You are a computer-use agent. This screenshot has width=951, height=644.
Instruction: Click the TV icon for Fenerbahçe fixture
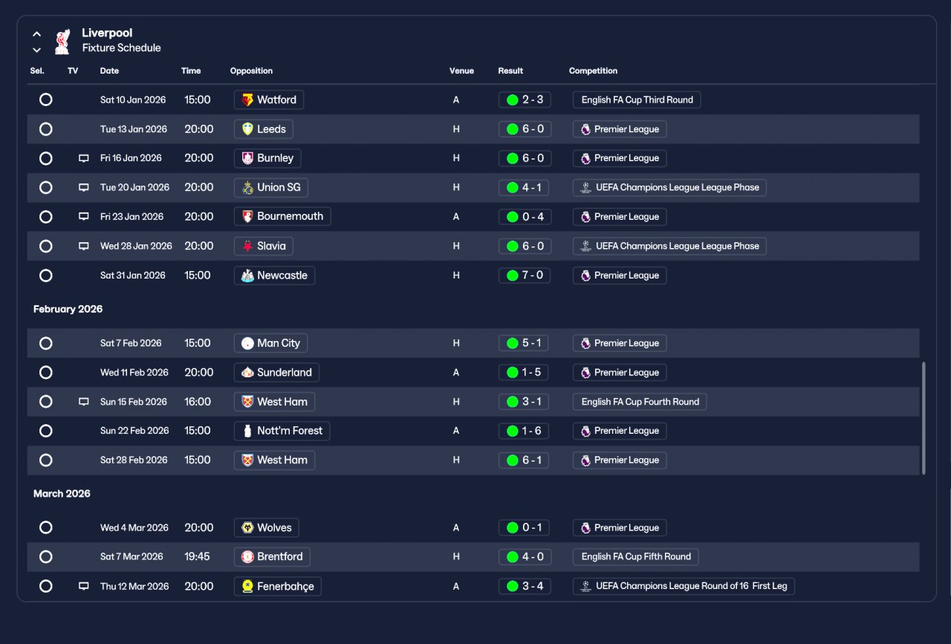click(x=84, y=586)
